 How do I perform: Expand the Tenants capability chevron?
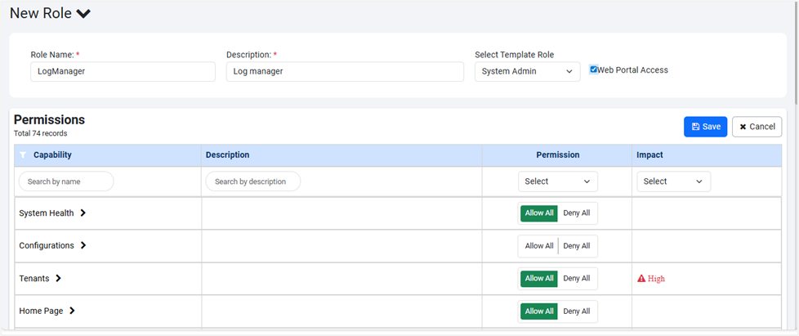59,279
